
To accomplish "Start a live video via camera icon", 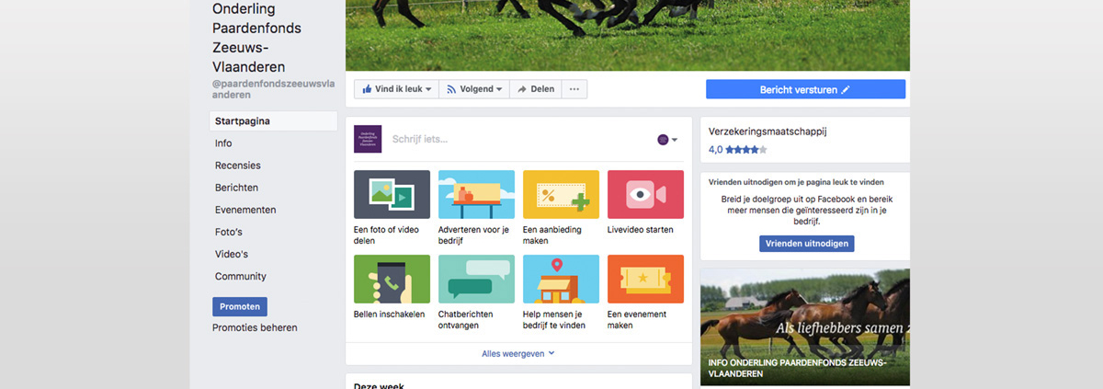I will point(645,194).
